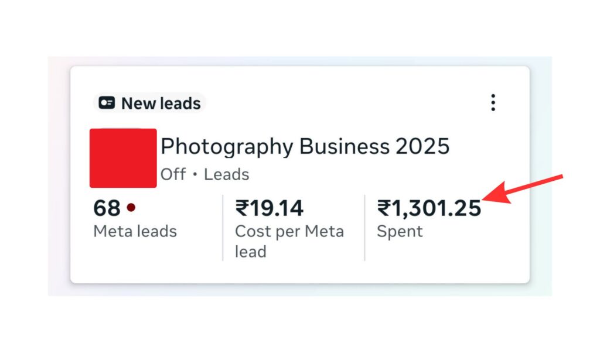Click the red dot next to 68

coord(131,208)
